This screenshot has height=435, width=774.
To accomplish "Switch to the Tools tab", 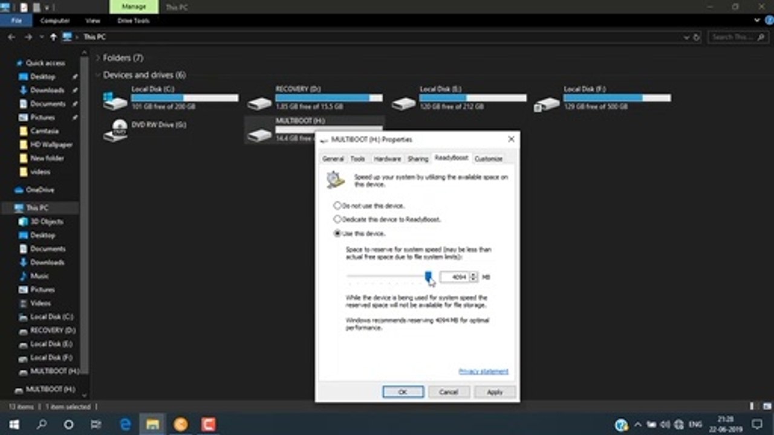I will pyautogui.click(x=357, y=158).
